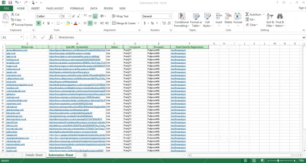Open Cell Styles gallery

point(207,20)
